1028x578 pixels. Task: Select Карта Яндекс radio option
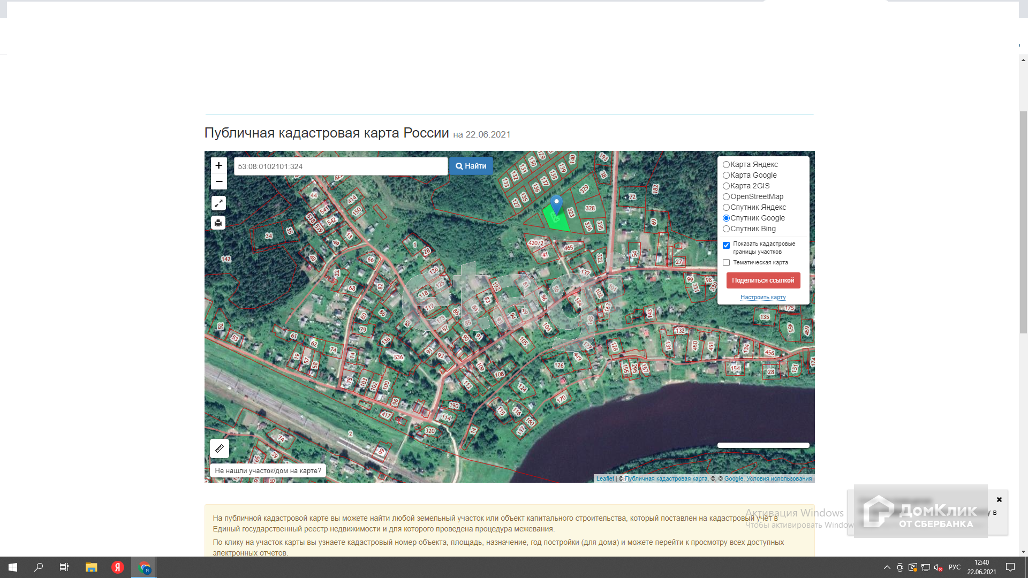click(x=726, y=165)
